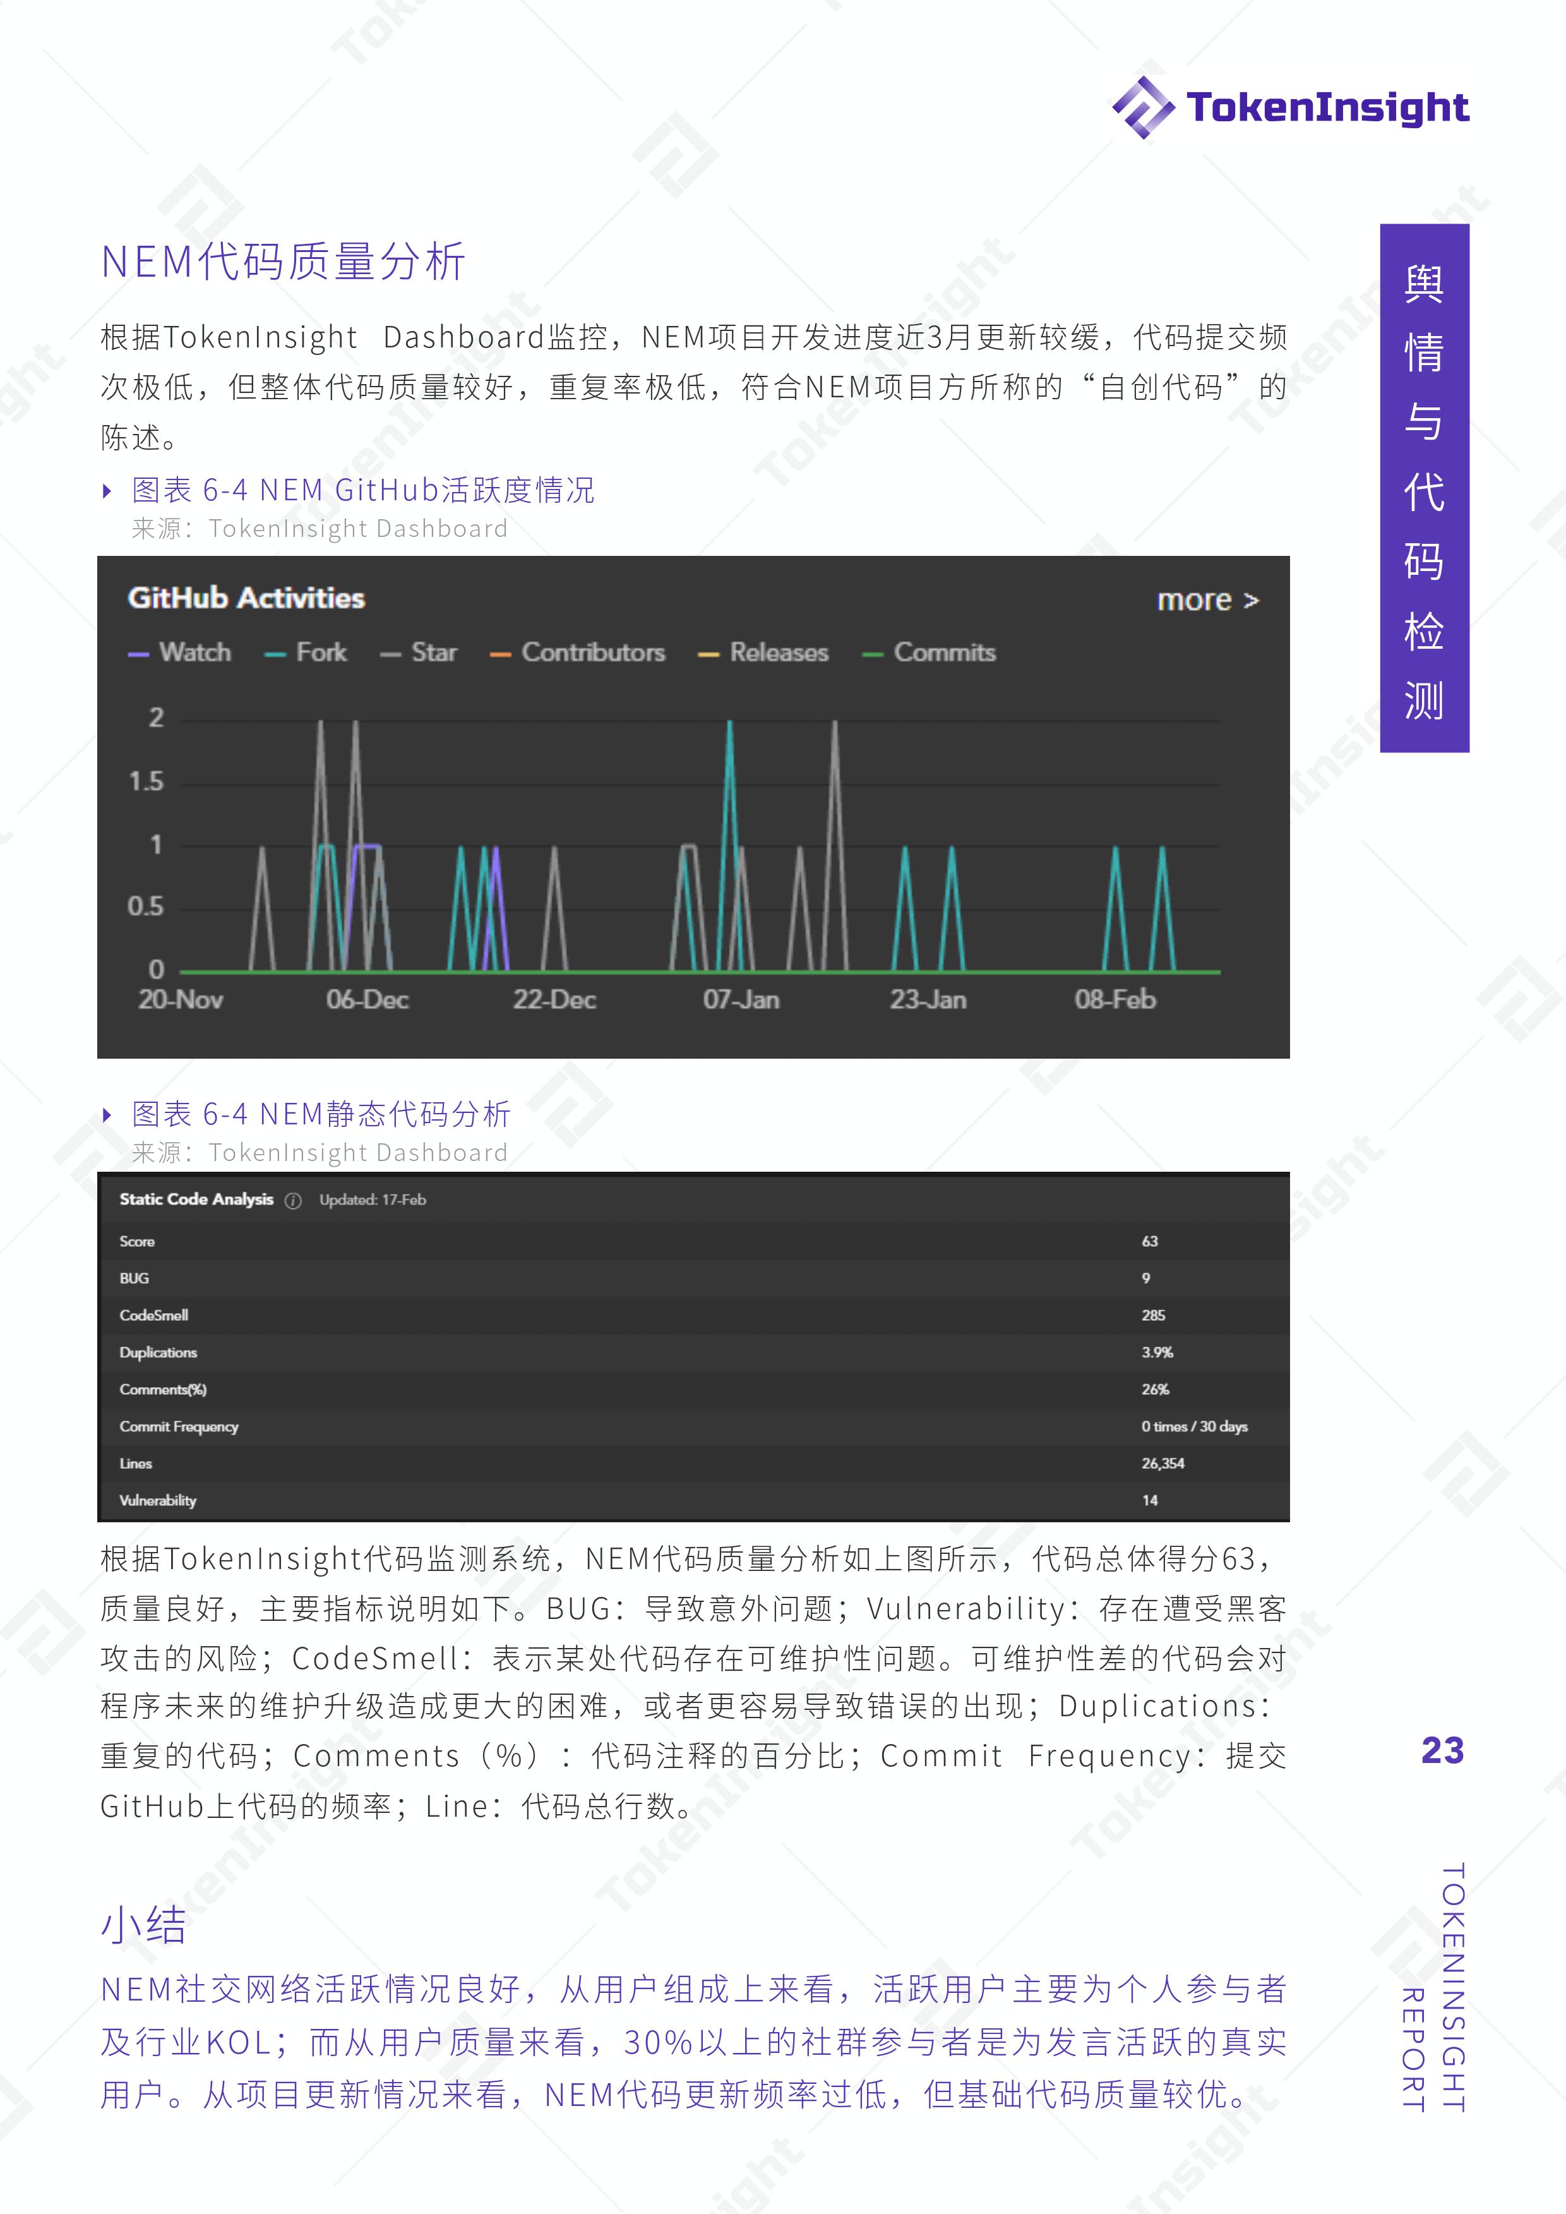Click the "Updated: 17-Feb" timestamp
Viewport: 1566px width, 2214px height.
point(372,1200)
